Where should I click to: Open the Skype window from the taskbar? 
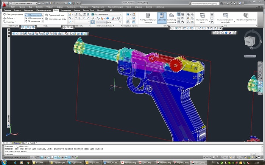coord(75,162)
